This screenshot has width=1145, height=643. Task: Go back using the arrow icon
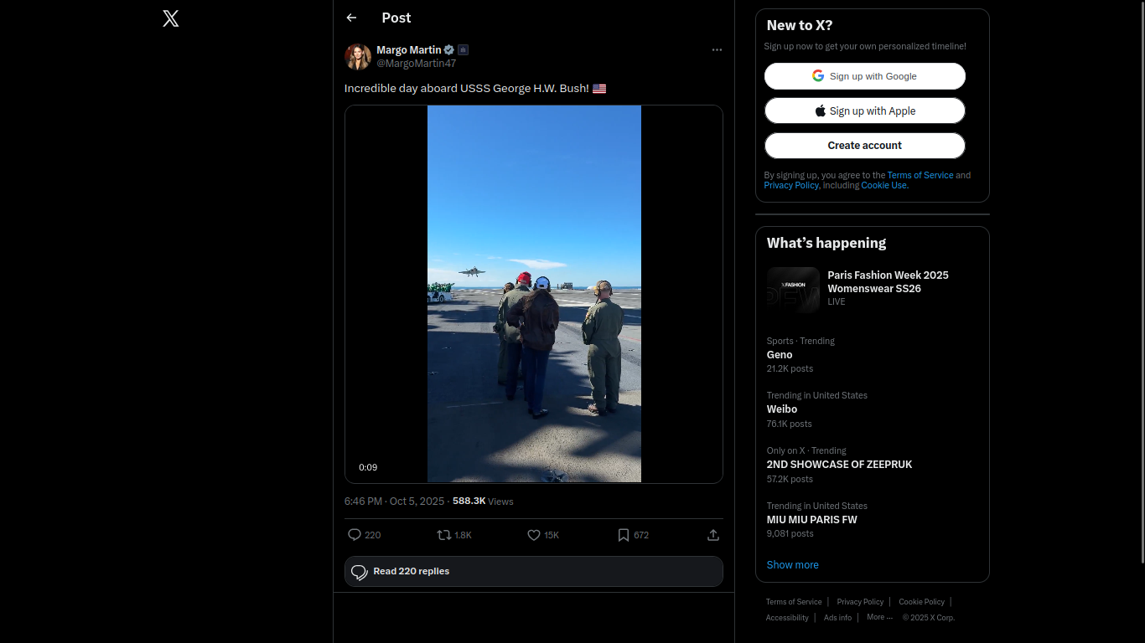tap(351, 18)
